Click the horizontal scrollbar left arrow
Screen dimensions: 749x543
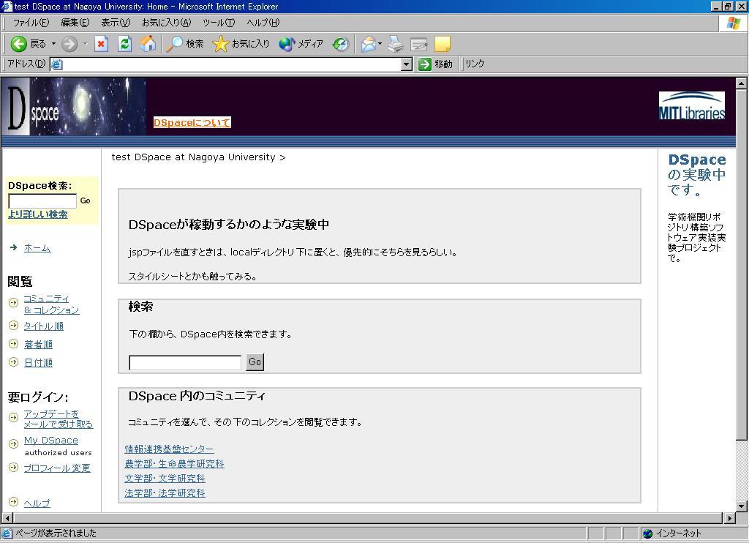[7, 518]
